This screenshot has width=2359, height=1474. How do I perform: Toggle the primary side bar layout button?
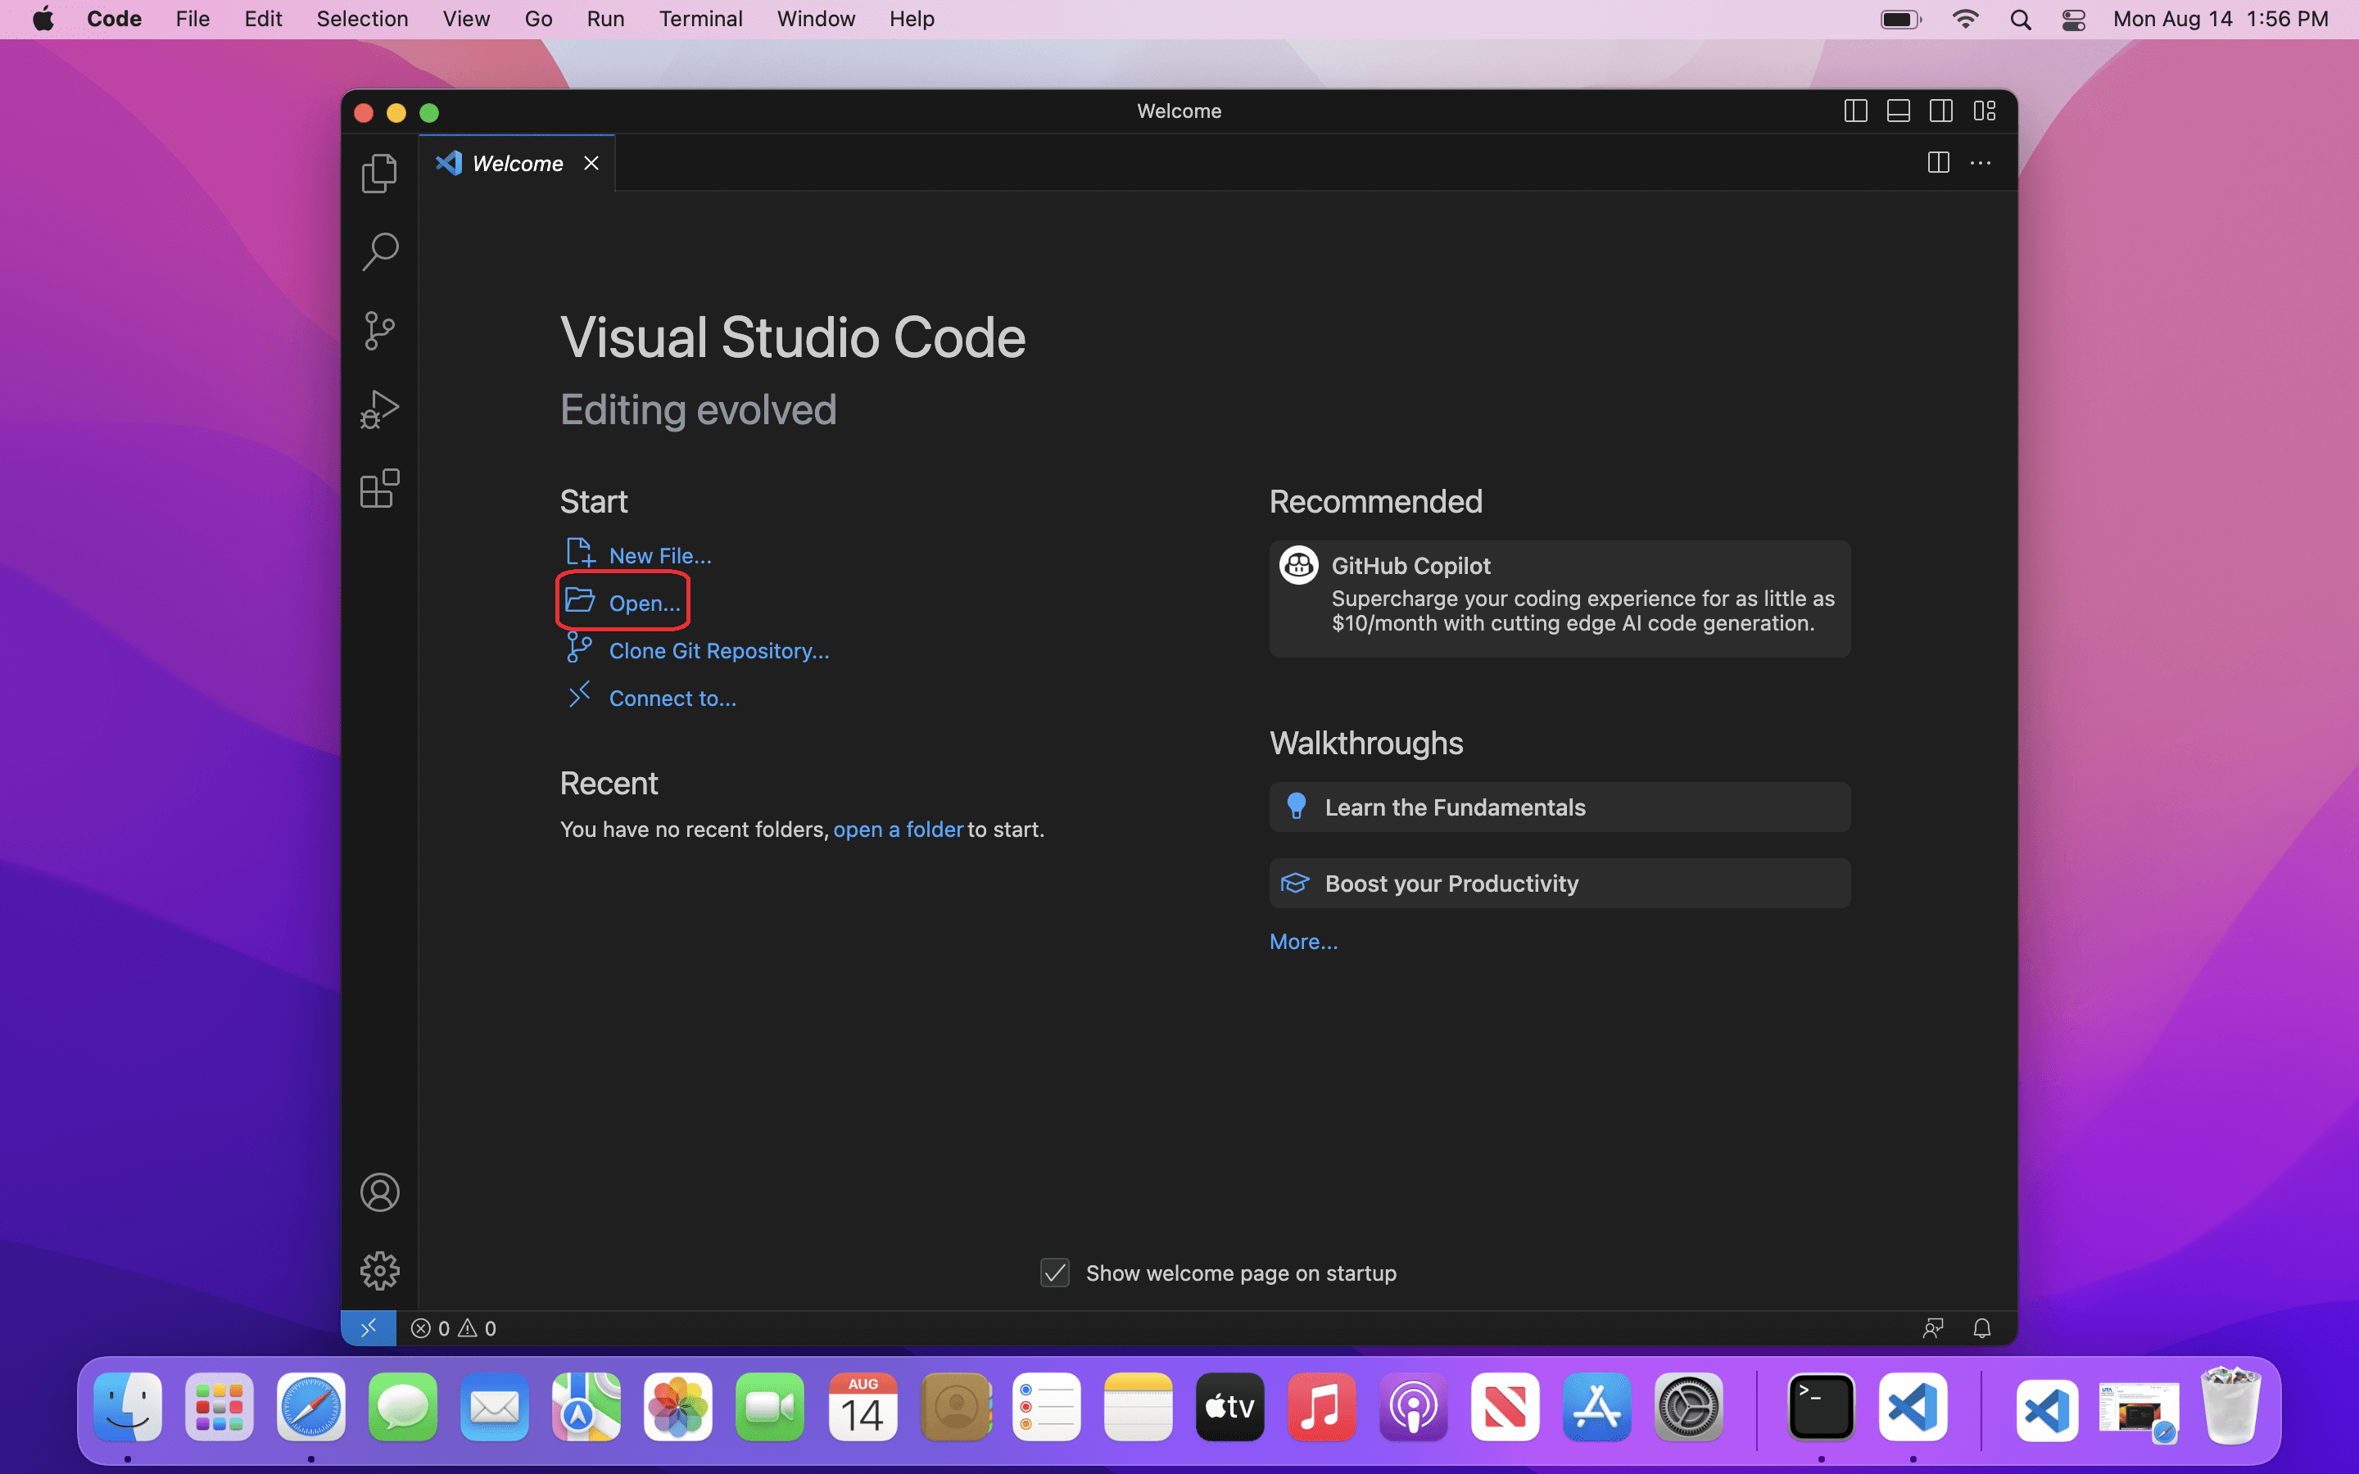tap(1855, 111)
